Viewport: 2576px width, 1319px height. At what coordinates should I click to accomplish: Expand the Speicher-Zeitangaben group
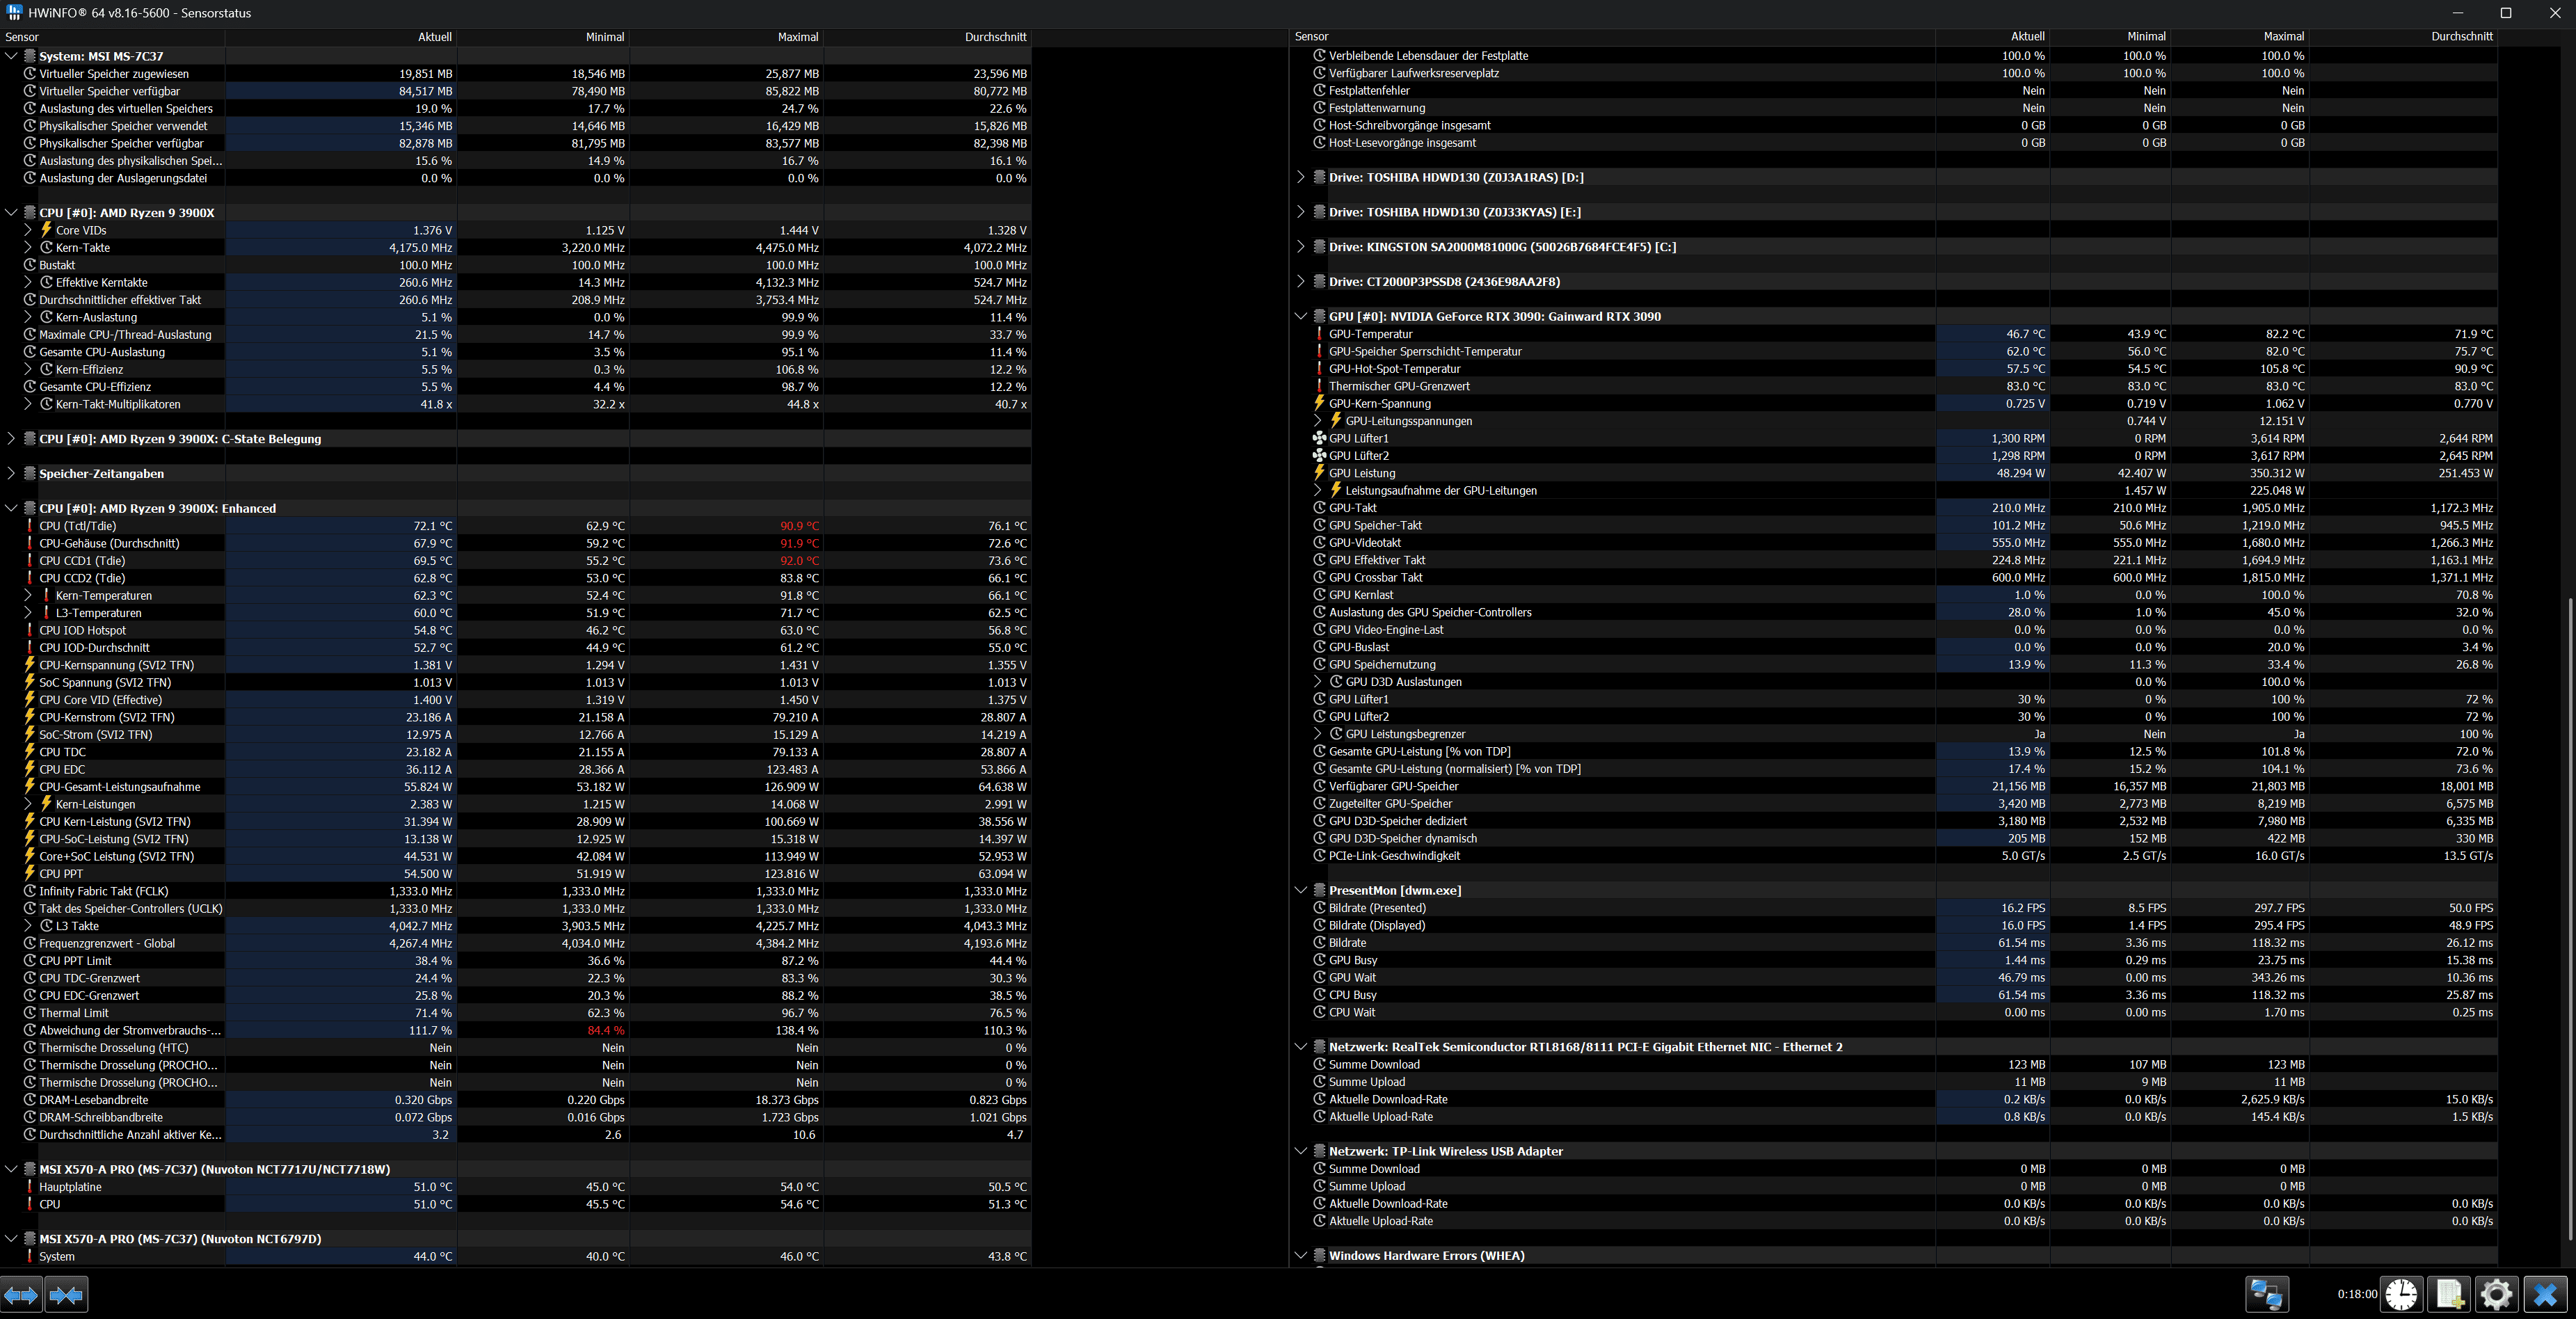tap(11, 474)
